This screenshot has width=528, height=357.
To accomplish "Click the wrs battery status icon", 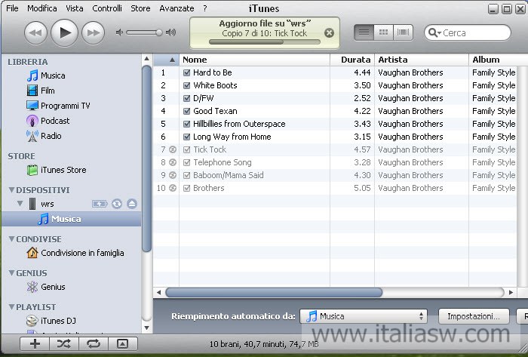I will point(100,204).
